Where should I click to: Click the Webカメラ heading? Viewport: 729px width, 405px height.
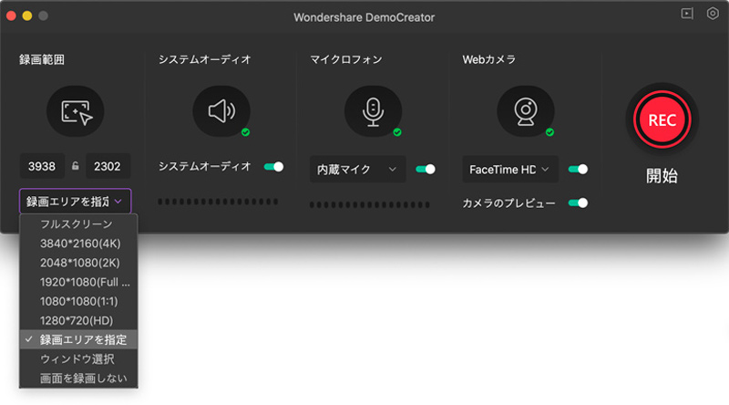(x=488, y=59)
